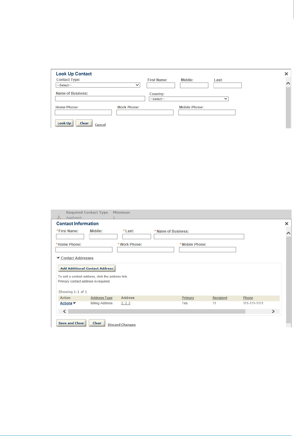Click scroll up arrow in Contact Information
294x436 pixels.
[x=288, y=233]
